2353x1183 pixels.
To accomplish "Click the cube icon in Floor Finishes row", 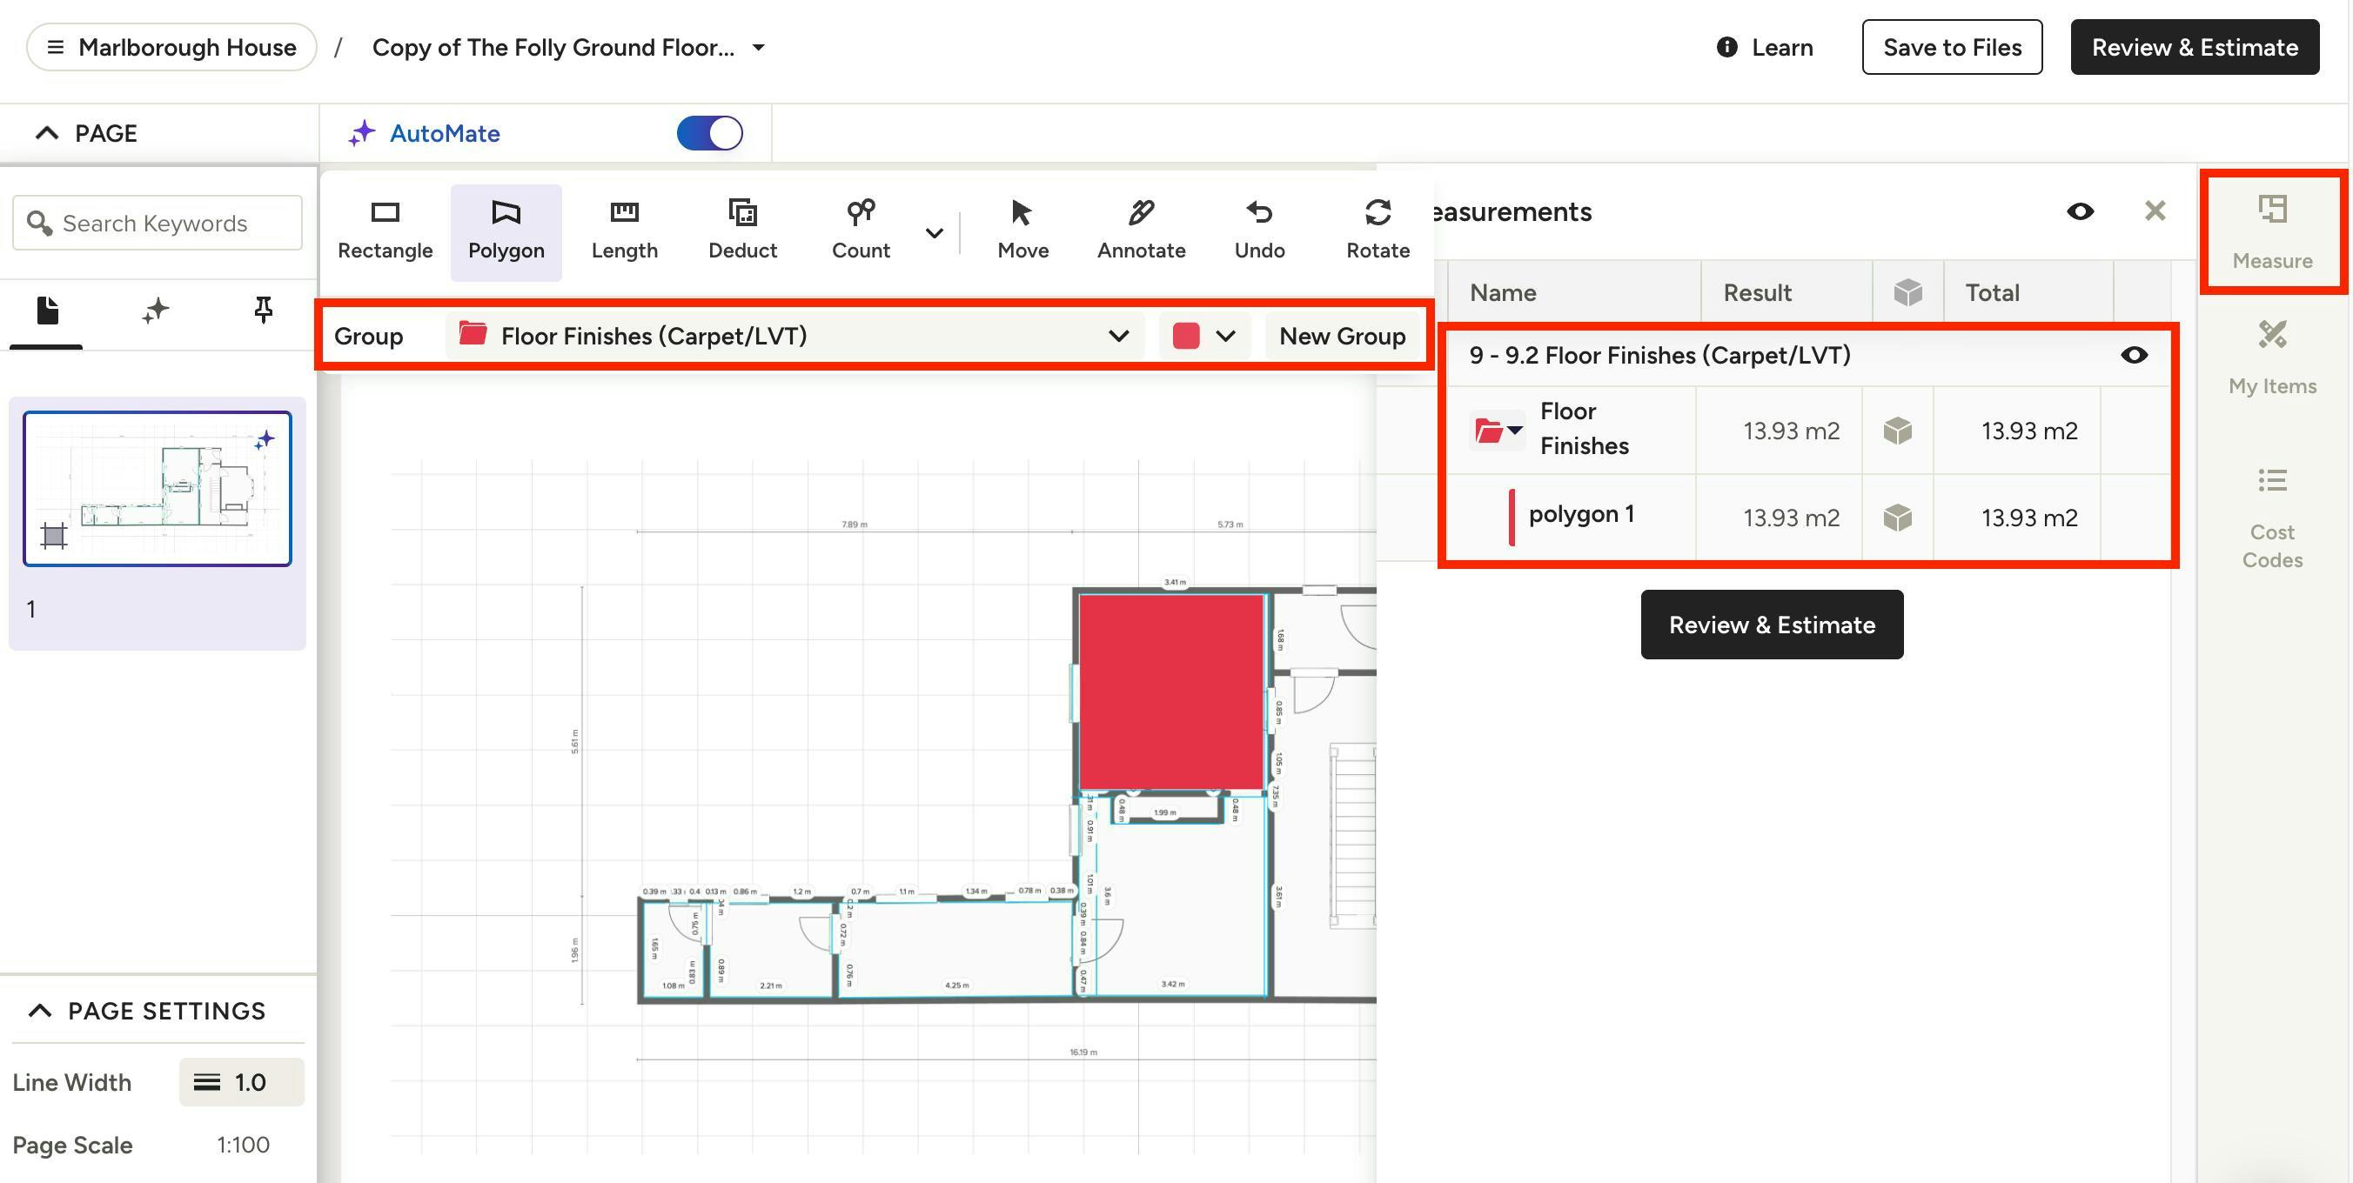I will click(x=1897, y=430).
